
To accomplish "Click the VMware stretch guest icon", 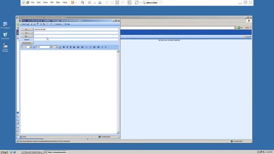I will [x=137, y=3].
